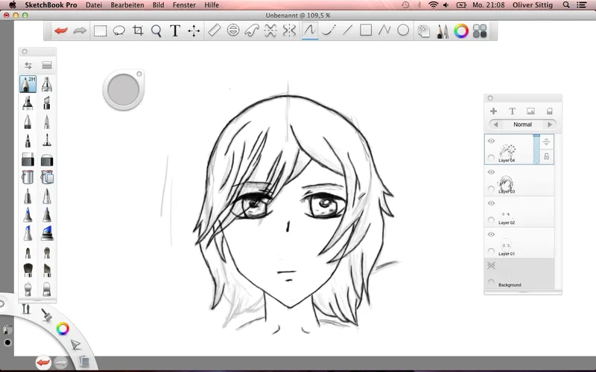
Task: Click the Layer 03 radio circle
Action: click(491, 189)
